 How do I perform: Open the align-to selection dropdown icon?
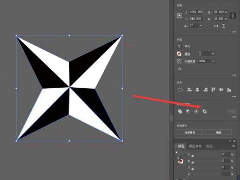(x=180, y=90)
